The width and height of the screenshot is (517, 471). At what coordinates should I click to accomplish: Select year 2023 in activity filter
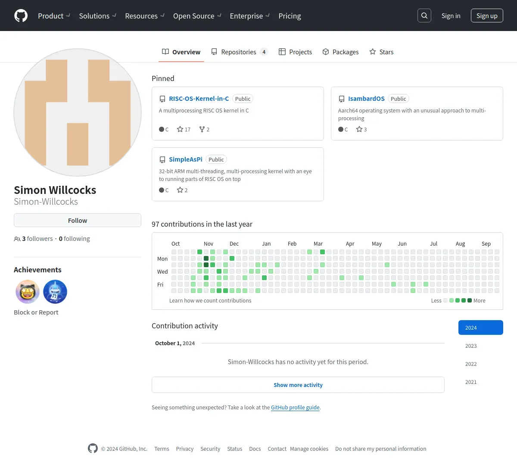(481, 346)
